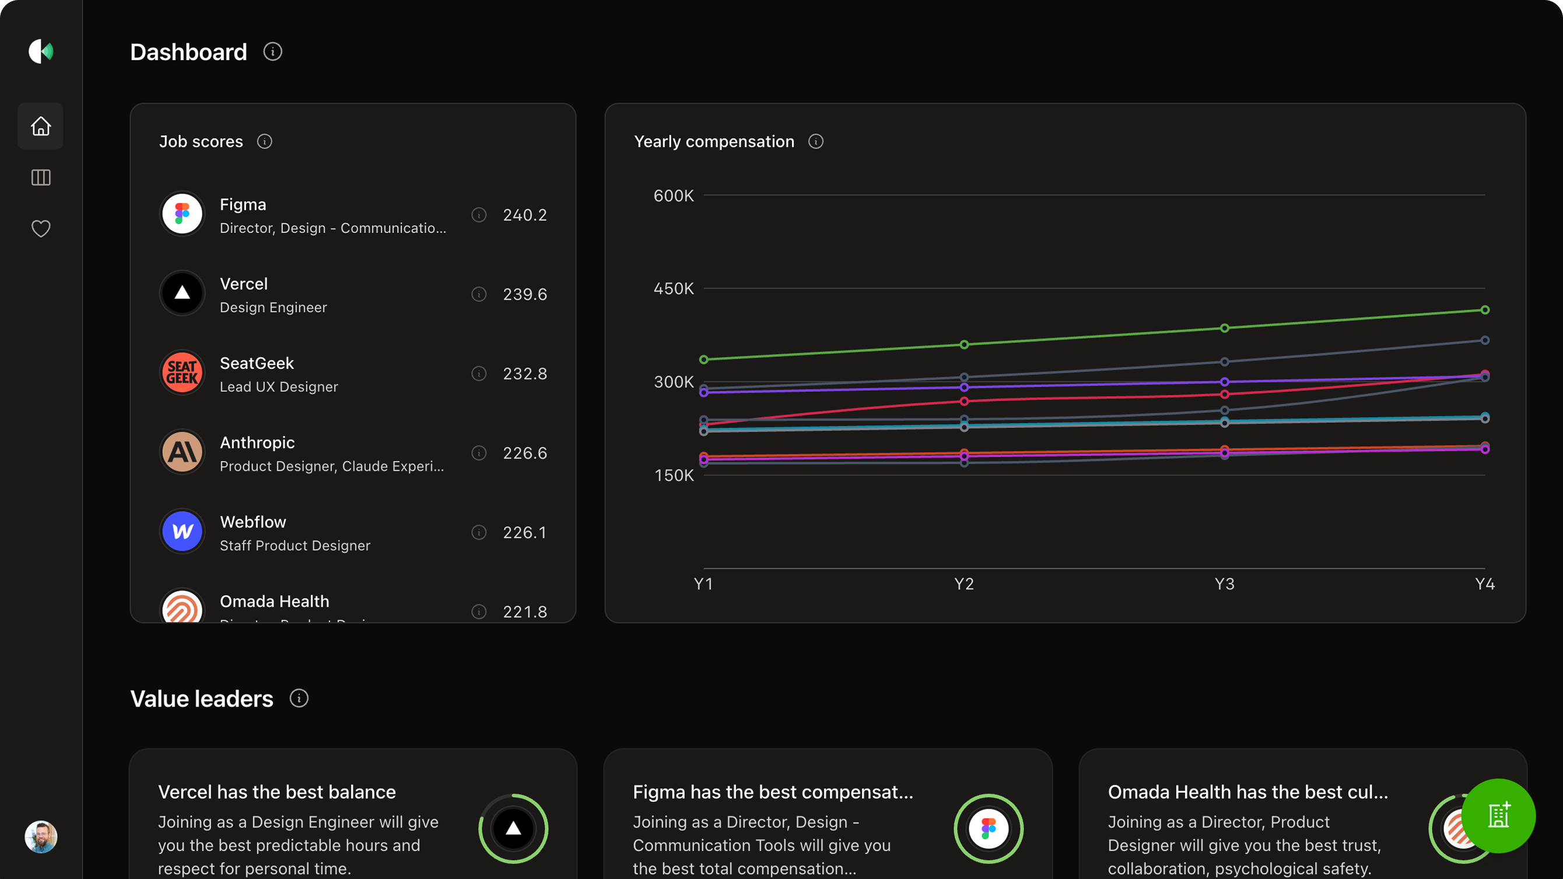Open favorites via the heart icon

click(41, 228)
